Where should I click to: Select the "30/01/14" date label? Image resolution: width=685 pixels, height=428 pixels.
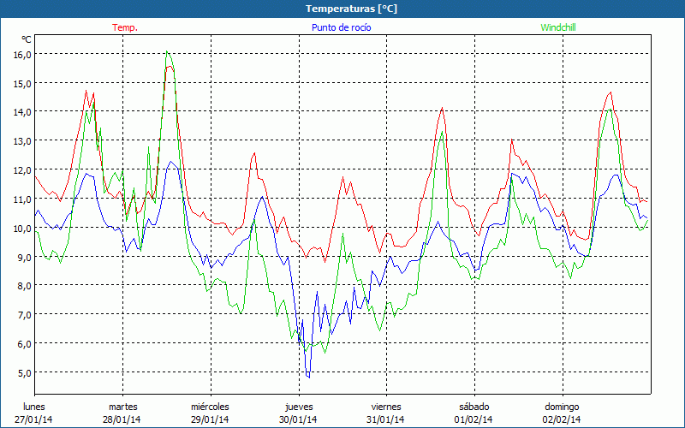click(298, 419)
